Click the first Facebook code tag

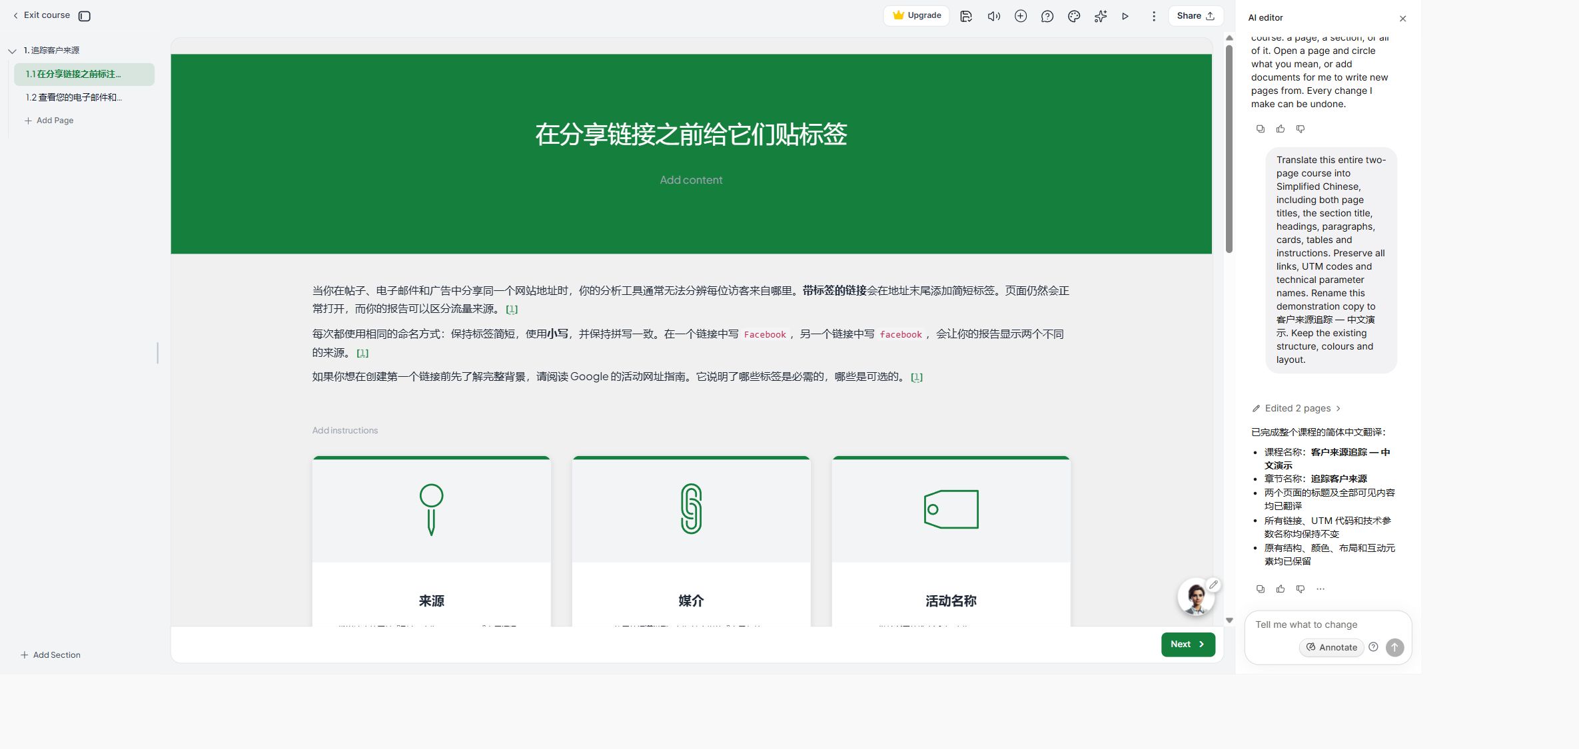click(x=765, y=335)
